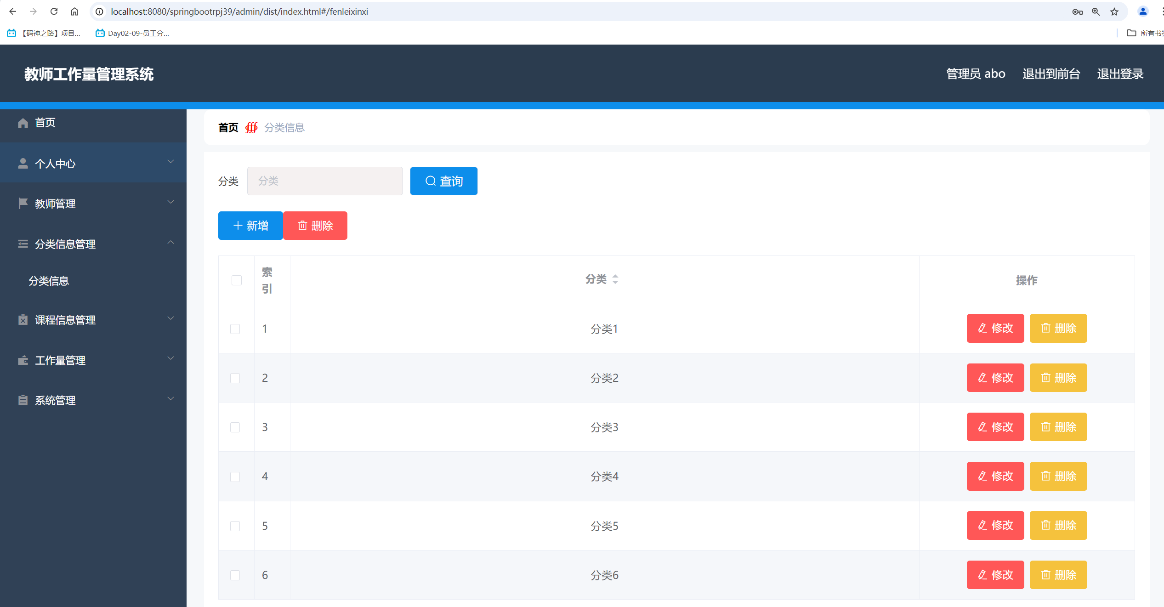
Task: Click 退出登录 in the top header
Action: pyautogui.click(x=1120, y=74)
